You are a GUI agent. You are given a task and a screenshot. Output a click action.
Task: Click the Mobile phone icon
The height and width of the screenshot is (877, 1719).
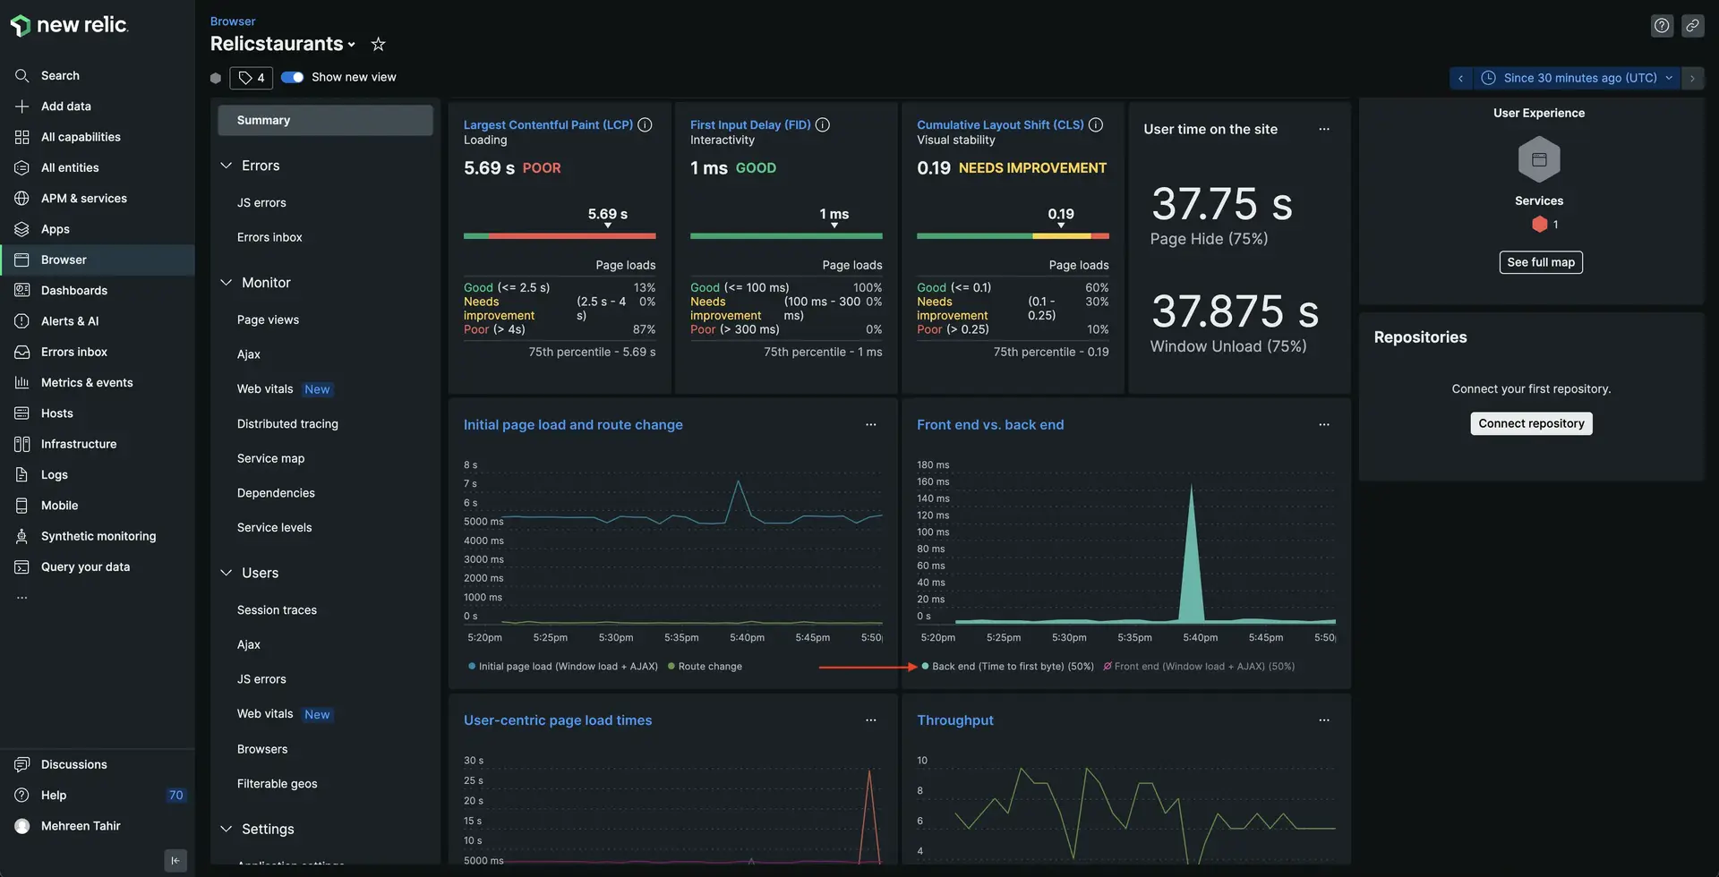(x=22, y=506)
